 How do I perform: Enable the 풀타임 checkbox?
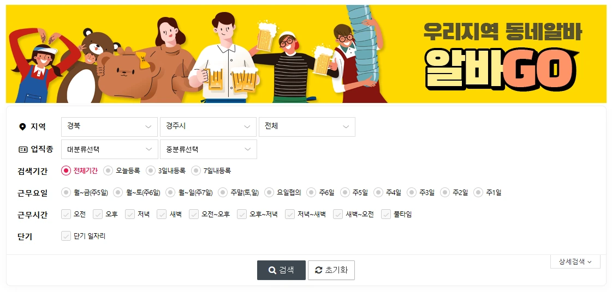[x=386, y=214]
